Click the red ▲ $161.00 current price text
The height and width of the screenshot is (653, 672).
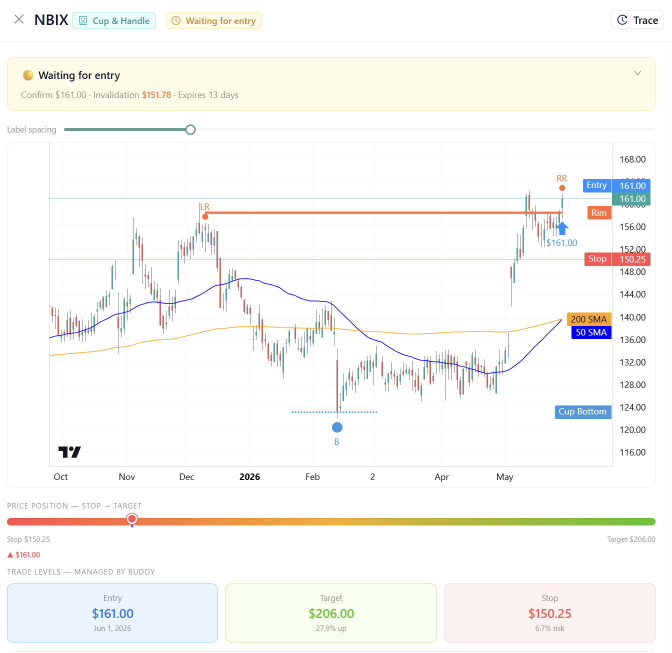(23, 555)
